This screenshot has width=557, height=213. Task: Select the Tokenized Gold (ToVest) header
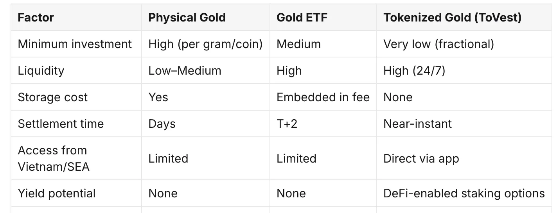[453, 18]
